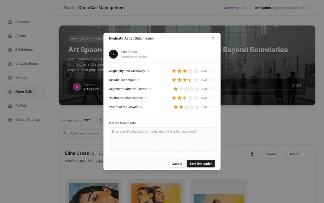Open the Open Calls menu item
This screenshot has height=203, width=324.
(x=24, y=92)
